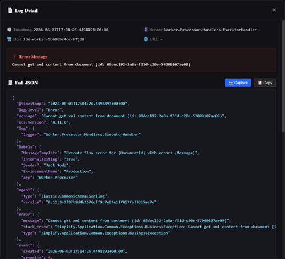Click the Full JSON notebook icon
The image size is (285, 259).
click(x=10, y=83)
